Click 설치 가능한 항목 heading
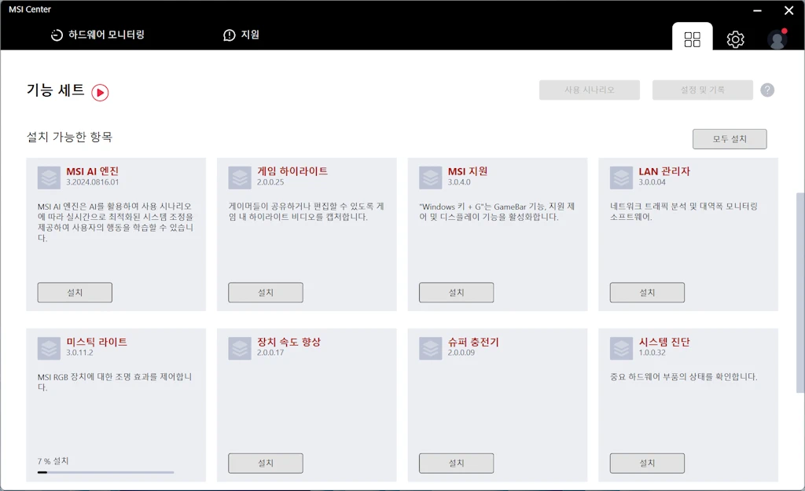The height and width of the screenshot is (491, 805). tap(69, 137)
